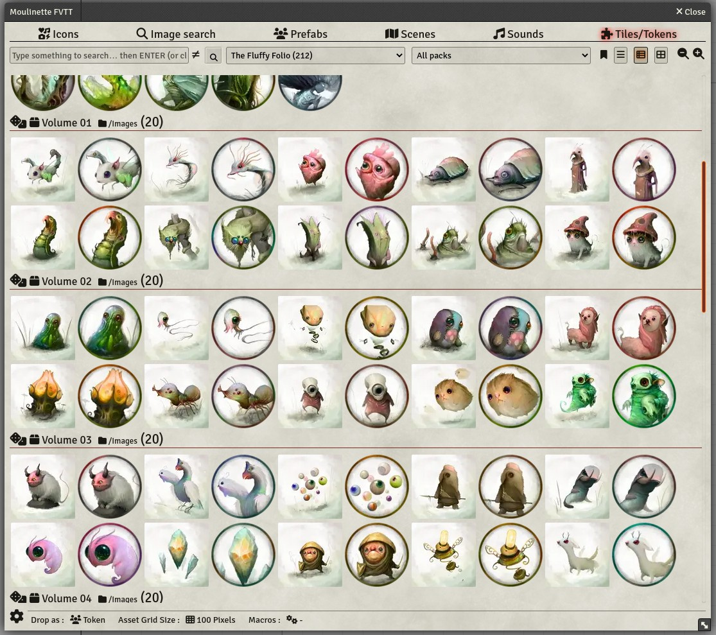This screenshot has width=716, height=635.
Task: Click the bookmark favorites icon
Action: pos(603,55)
